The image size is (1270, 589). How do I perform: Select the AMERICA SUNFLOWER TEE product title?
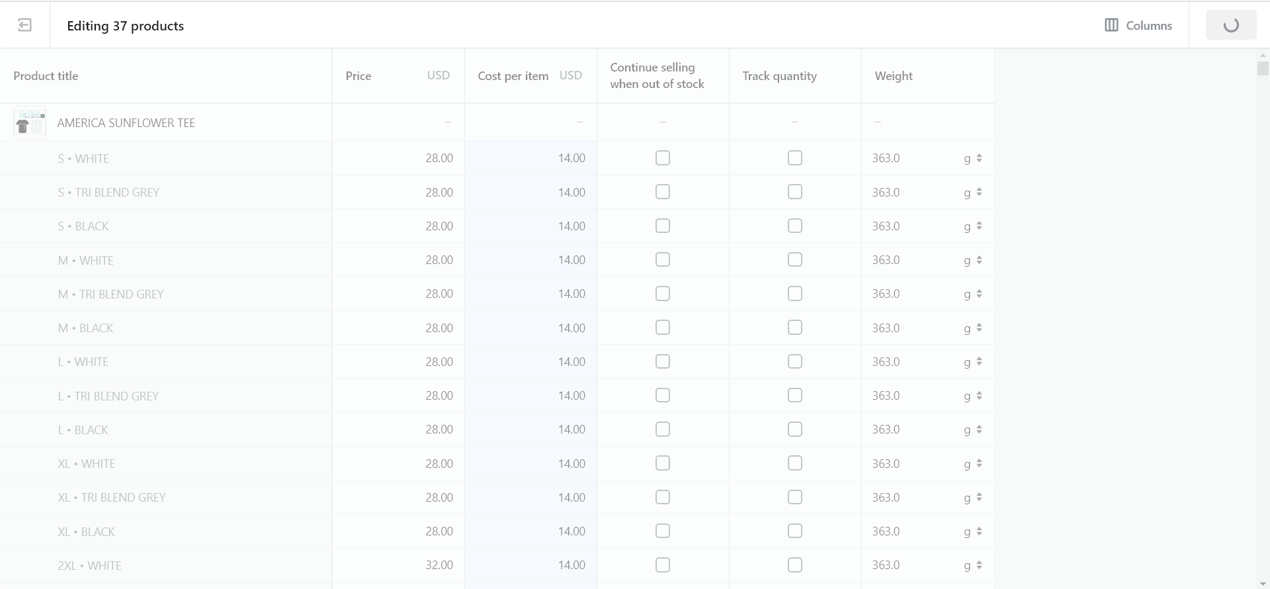[126, 123]
